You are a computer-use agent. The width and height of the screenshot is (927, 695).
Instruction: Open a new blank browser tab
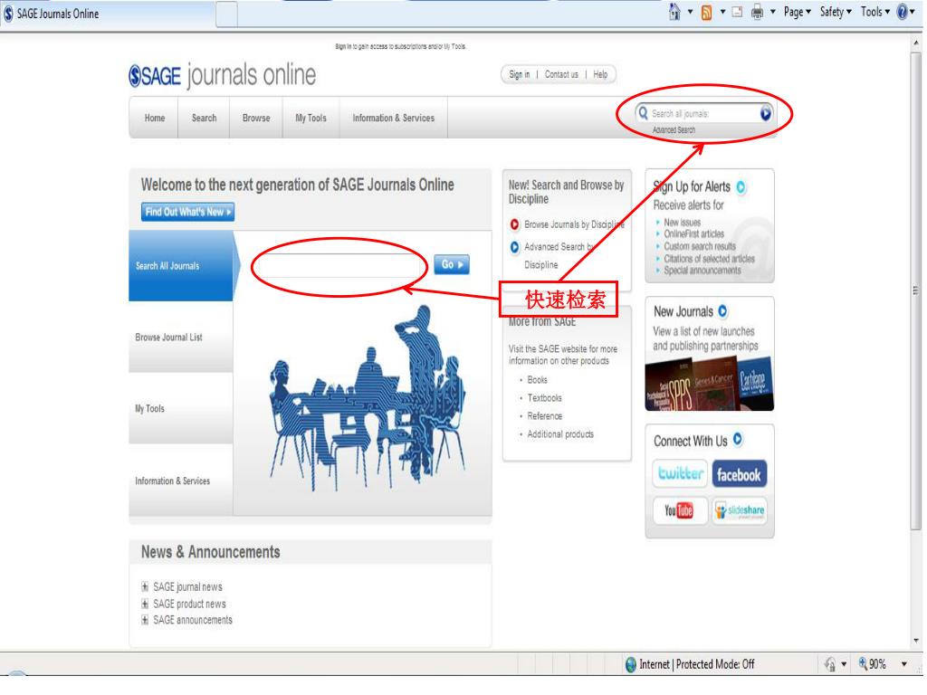tap(226, 14)
